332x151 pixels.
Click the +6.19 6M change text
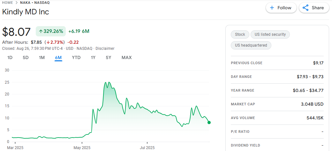(x=79, y=31)
